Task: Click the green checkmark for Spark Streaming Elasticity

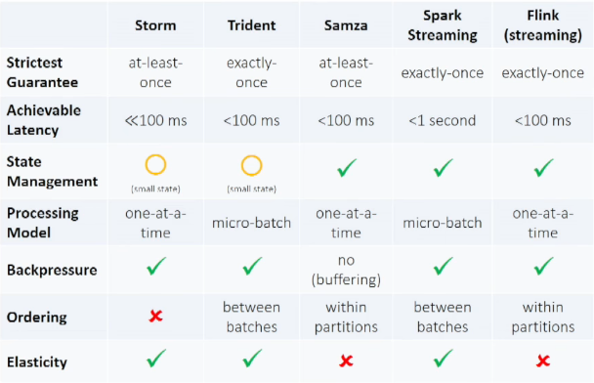Action: pos(443,358)
